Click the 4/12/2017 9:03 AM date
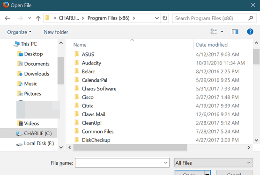The width and height of the screenshot is (260, 175). click(x=217, y=55)
